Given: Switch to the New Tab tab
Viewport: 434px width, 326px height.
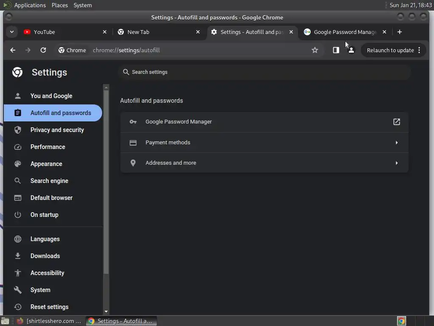Looking at the screenshot, I should pos(159,32).
